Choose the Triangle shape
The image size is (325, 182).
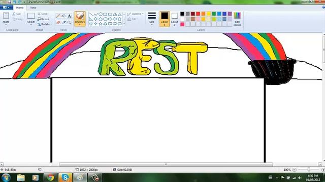(x=120, y=15)
